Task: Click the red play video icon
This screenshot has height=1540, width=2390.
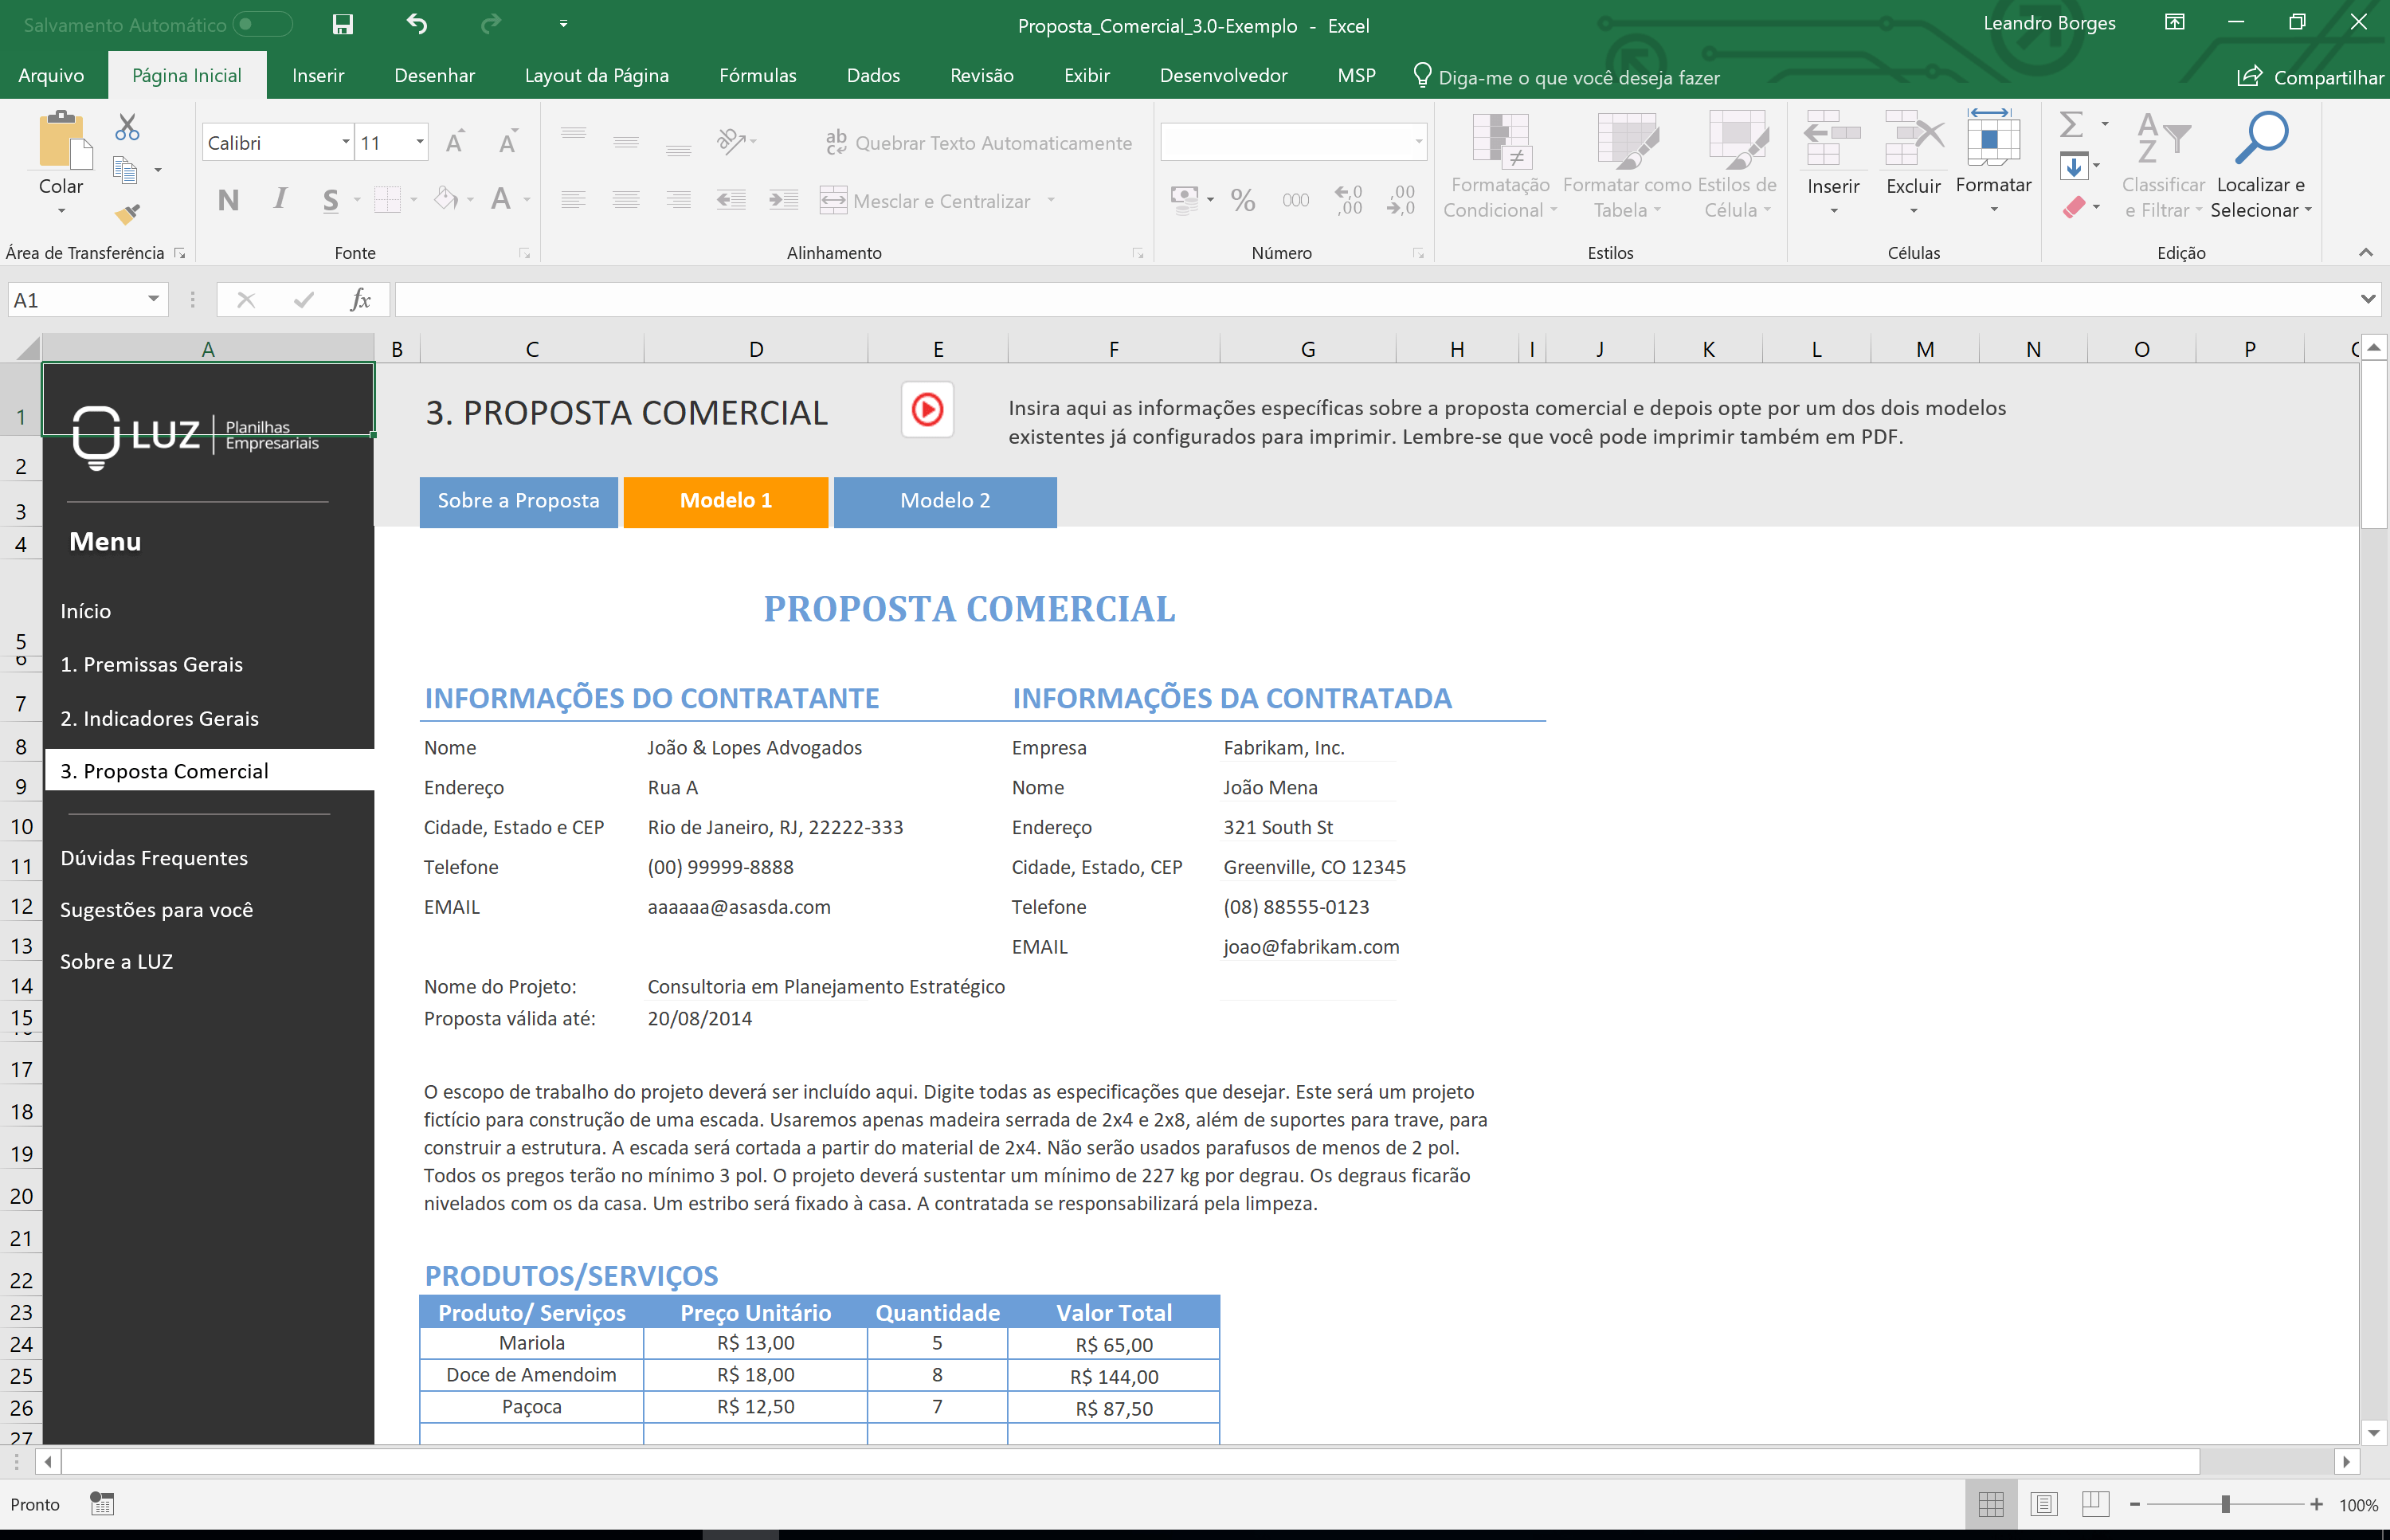Action: [927, 410]
